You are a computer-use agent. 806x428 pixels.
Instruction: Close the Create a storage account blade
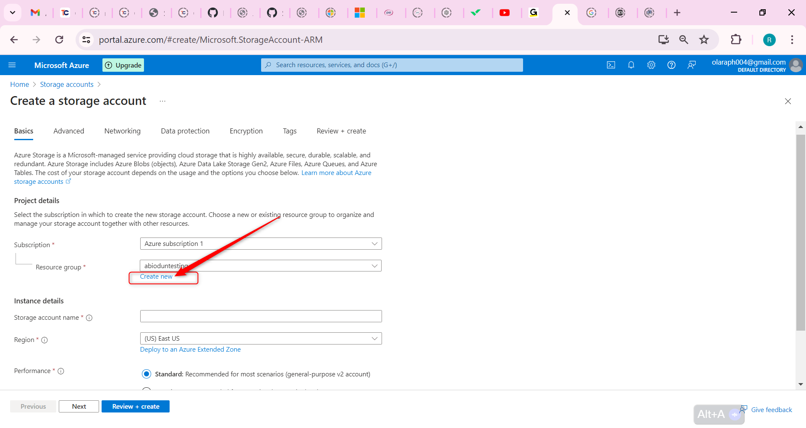(x=788, y=101)
